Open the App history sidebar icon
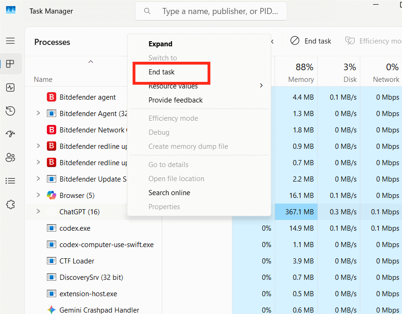The width and height of the screenshot is (402, 314). 10,111
